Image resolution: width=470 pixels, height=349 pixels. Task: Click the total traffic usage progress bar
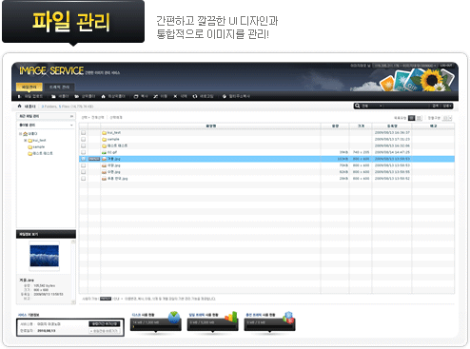coord(269,326)
